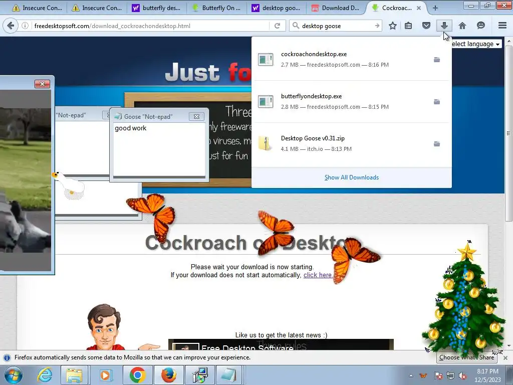Click the search magnifier icon
The width and height of the screenshot is (513, 385).
296,26
